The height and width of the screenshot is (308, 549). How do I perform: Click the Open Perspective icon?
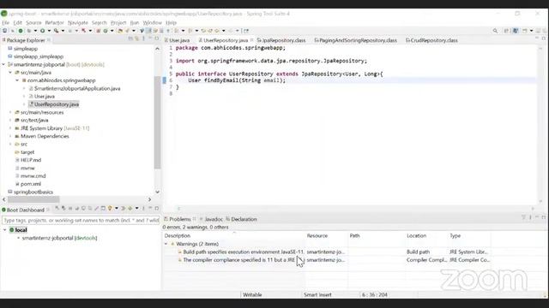[506, 31]
